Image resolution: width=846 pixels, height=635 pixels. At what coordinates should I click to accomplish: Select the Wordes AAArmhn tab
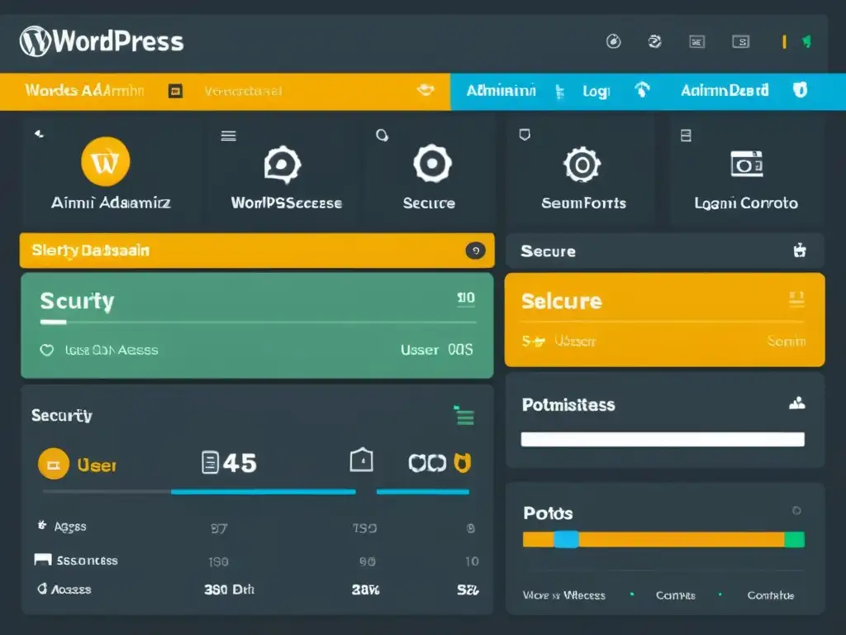pos(85,90)
